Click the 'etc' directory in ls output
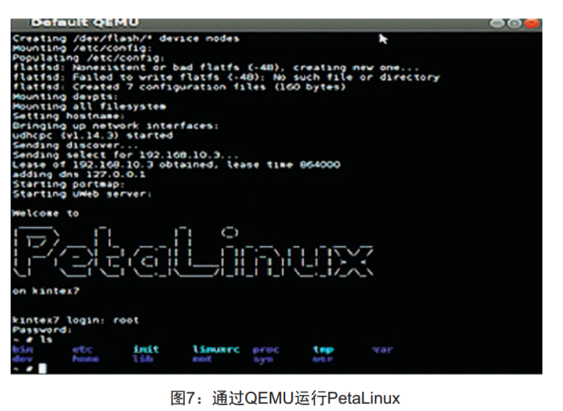The height and width of the screenshot is (411, 563). [82, 349]
